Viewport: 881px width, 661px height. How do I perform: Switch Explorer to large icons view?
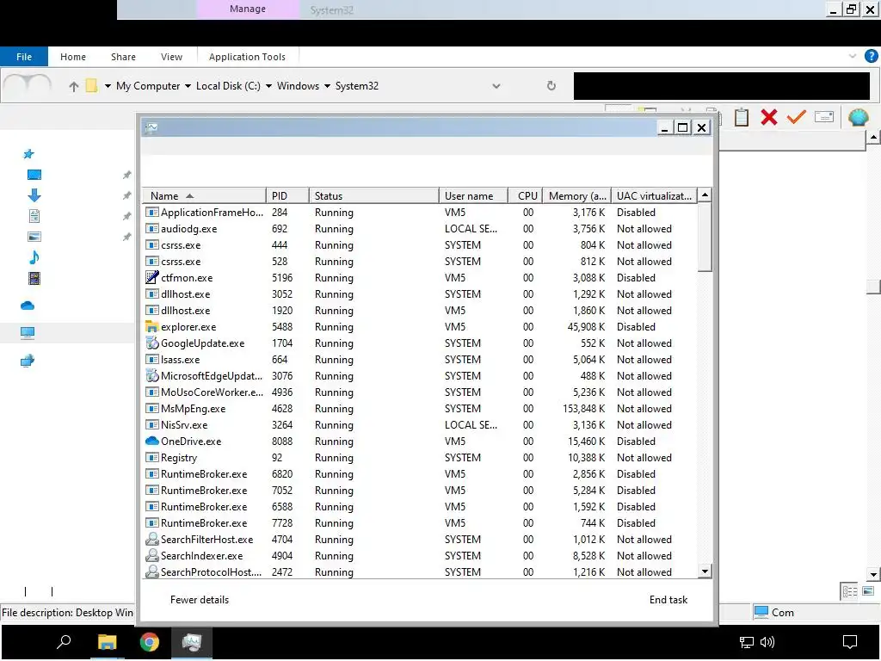(868, 590)
